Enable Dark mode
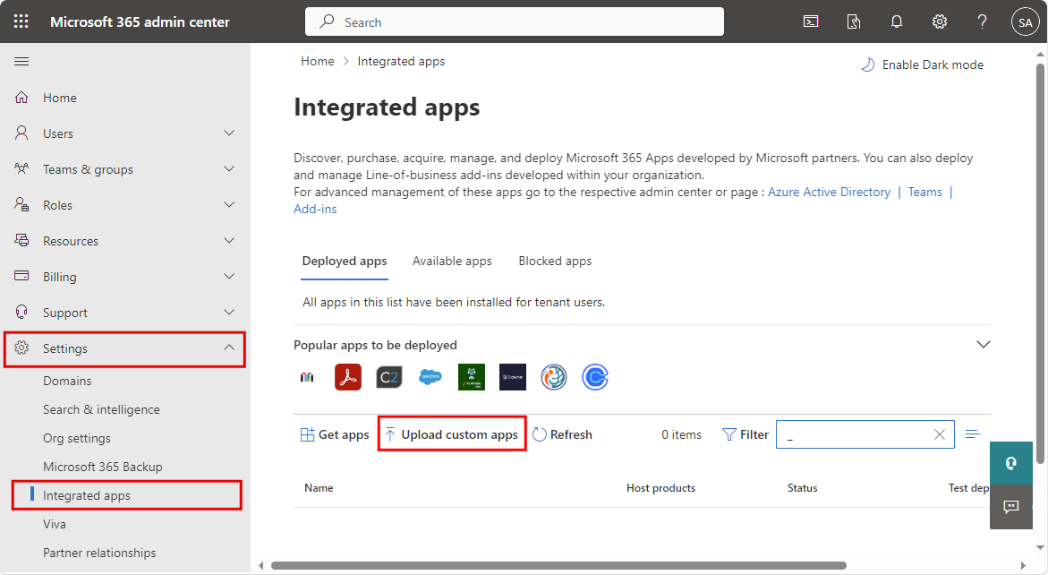The image size is (1048, 575). click(x=923, y=64)
